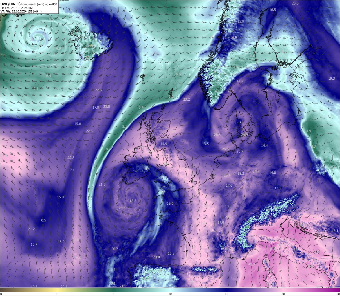Click the map value 25.8

click(x=225, y=149)
